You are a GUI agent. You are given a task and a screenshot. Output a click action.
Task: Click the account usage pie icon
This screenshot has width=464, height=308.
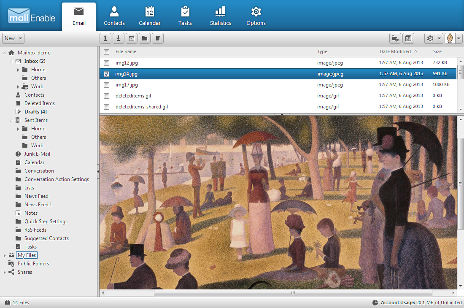[375, 303]
